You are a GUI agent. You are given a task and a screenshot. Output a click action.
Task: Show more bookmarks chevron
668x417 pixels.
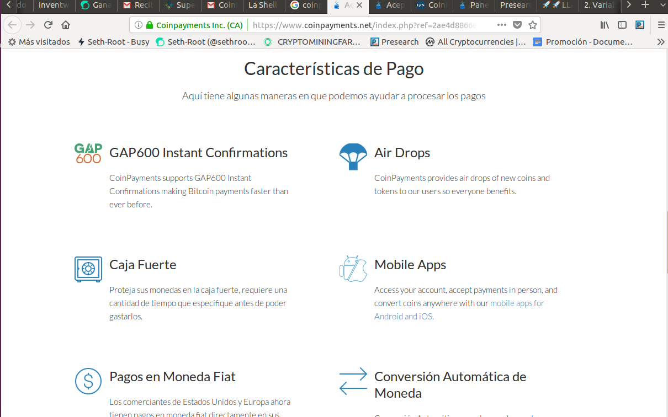[x=660, y=42]
